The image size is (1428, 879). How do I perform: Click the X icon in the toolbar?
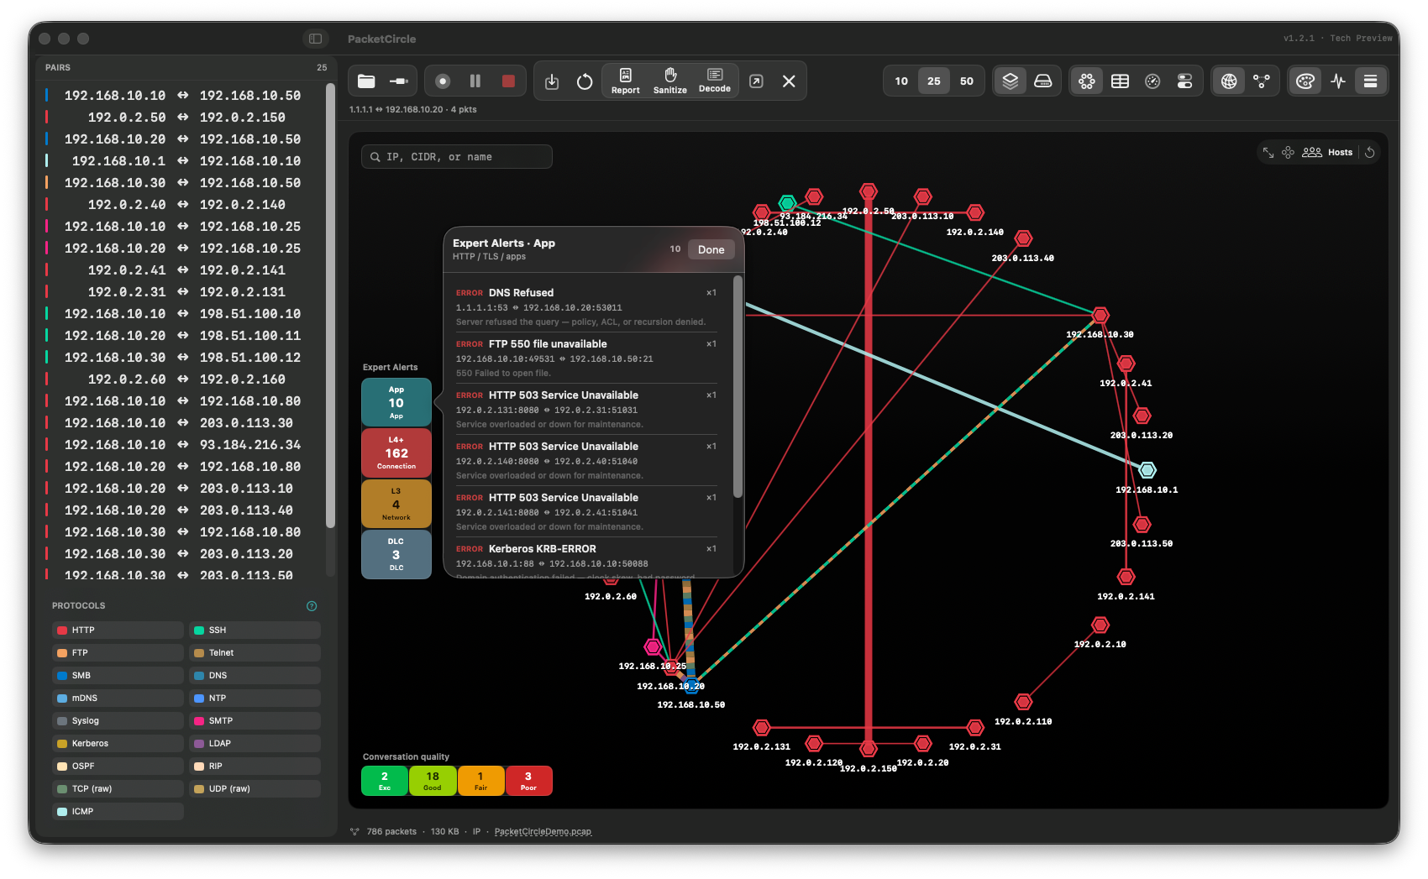[x=789, y=81]
